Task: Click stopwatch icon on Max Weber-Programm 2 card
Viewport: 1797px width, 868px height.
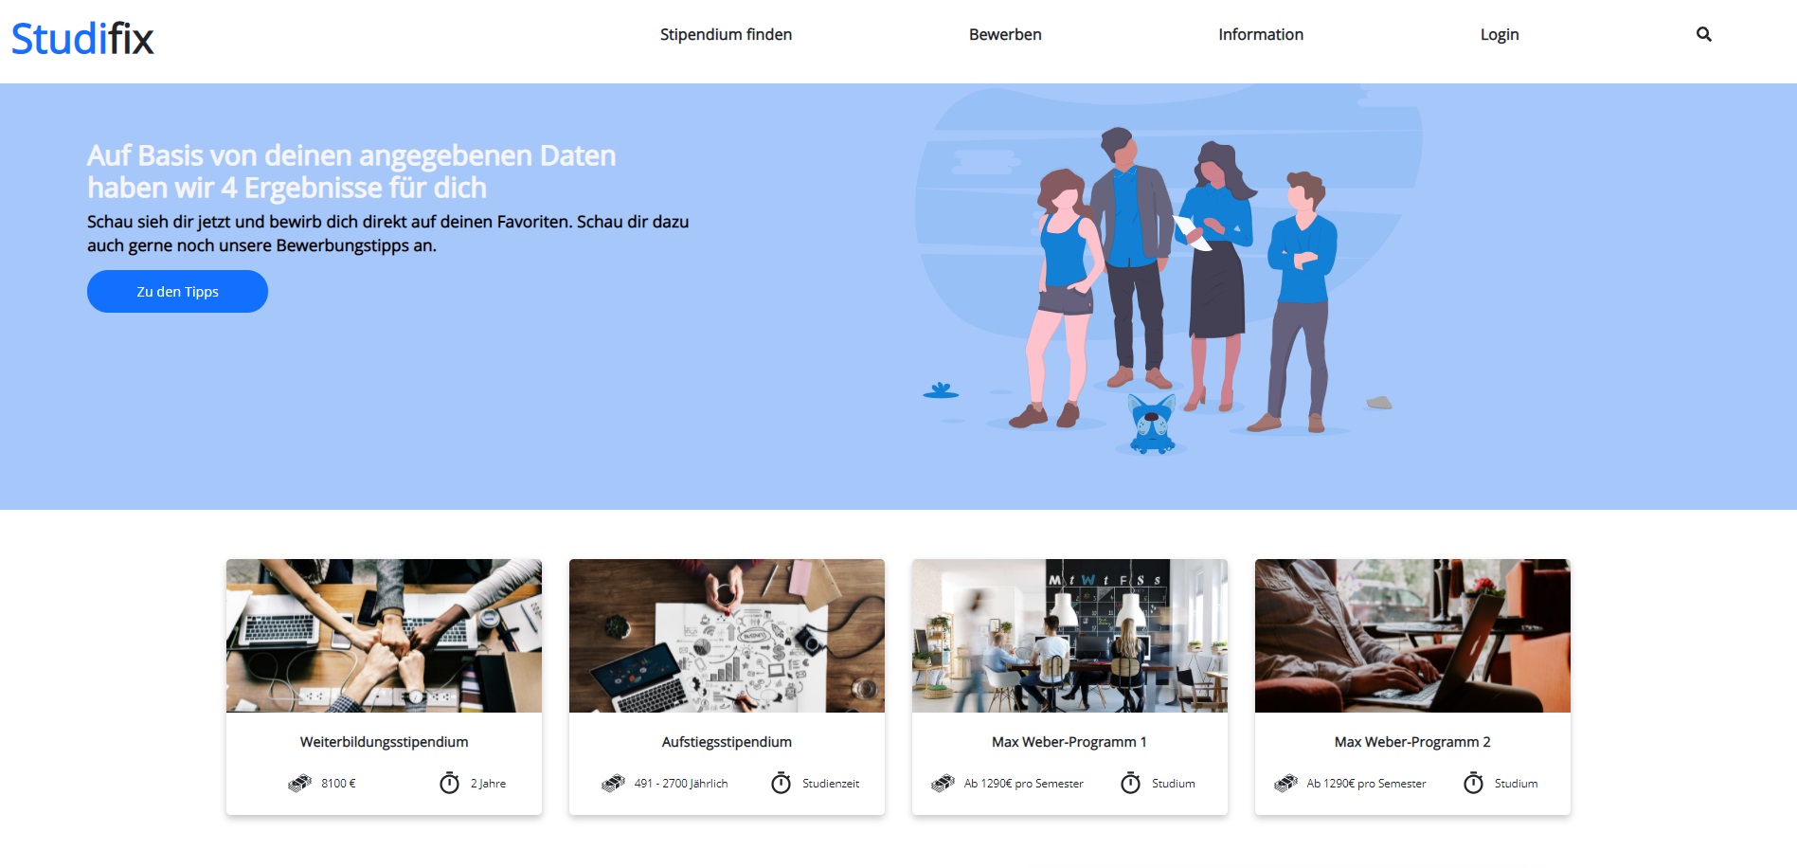Action: click(1473, 783)
